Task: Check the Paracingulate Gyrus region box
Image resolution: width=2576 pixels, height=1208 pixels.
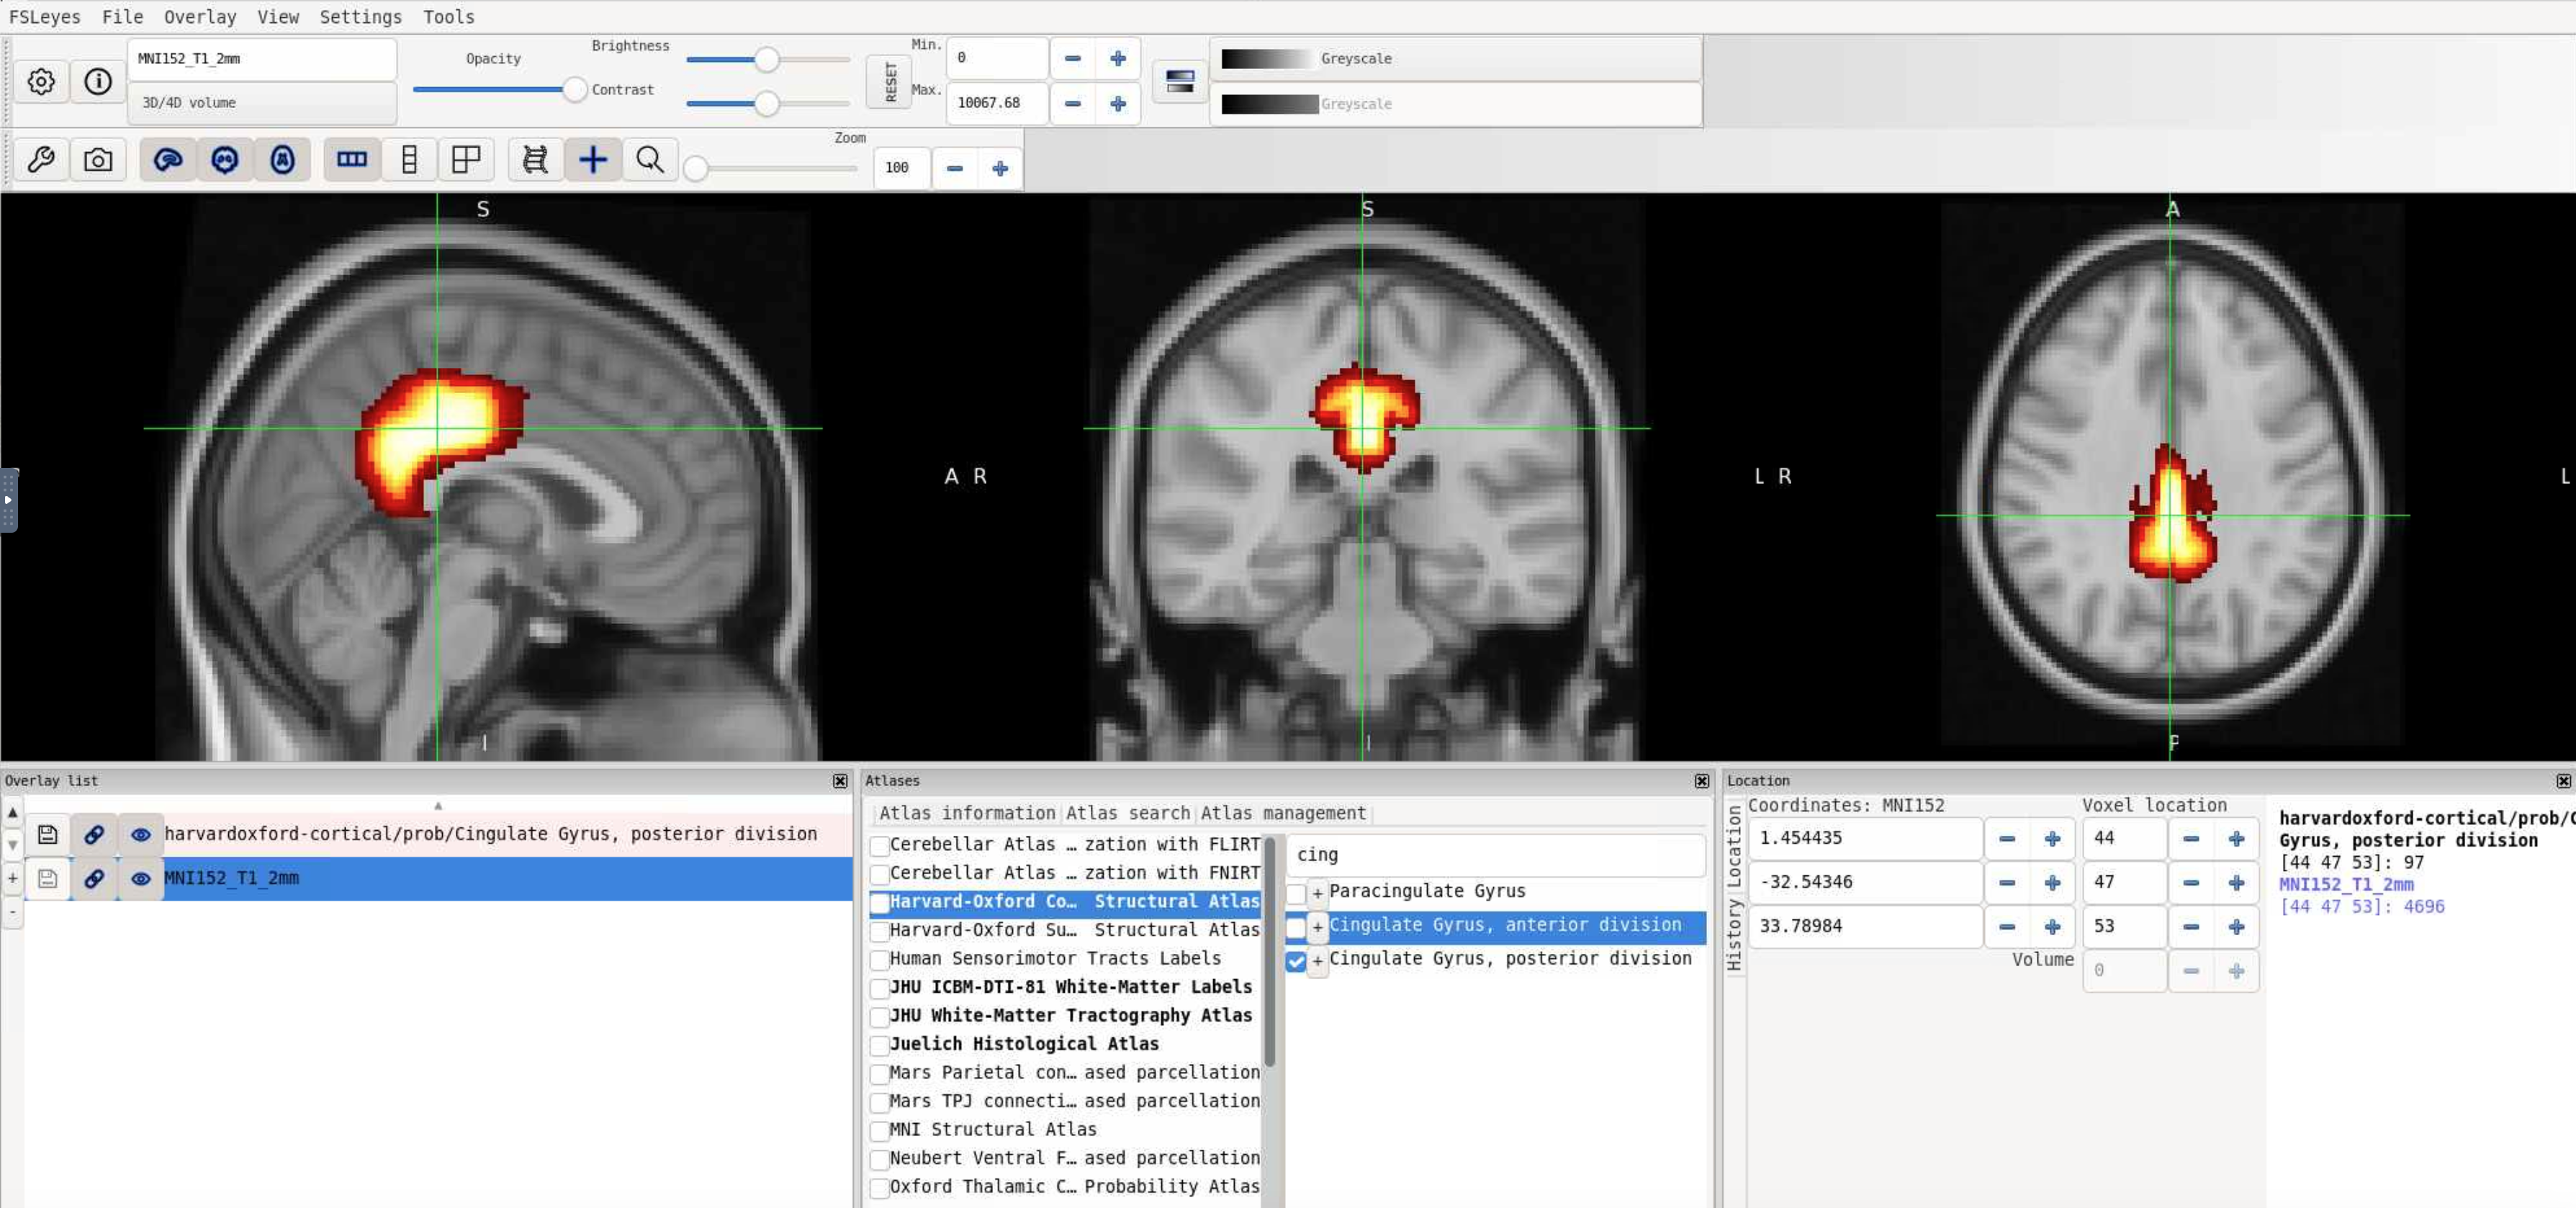Action: click(x=1296, y=893)
